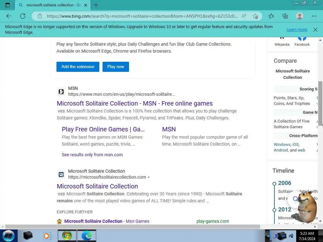Click the EXPLORE FURTHER label
Viewport: 323px width, 242px height.
click(x=74, y=212)
